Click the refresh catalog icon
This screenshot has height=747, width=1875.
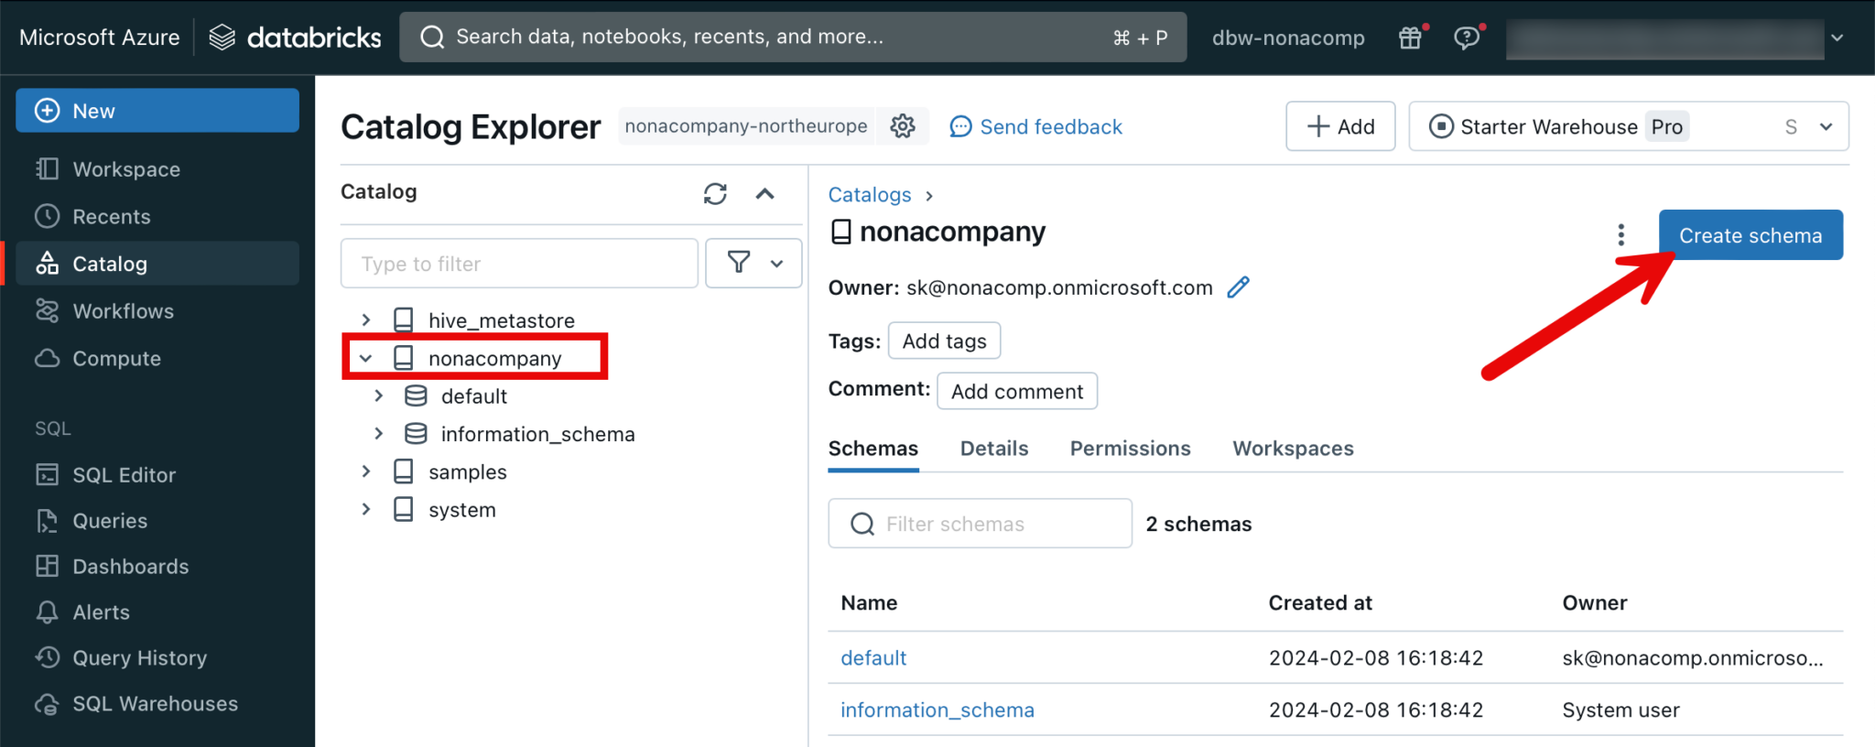[x=715, y=193]
